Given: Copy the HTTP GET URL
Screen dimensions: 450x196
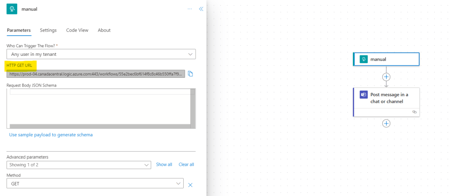Looking at the screenshot, I should [190, 74].
